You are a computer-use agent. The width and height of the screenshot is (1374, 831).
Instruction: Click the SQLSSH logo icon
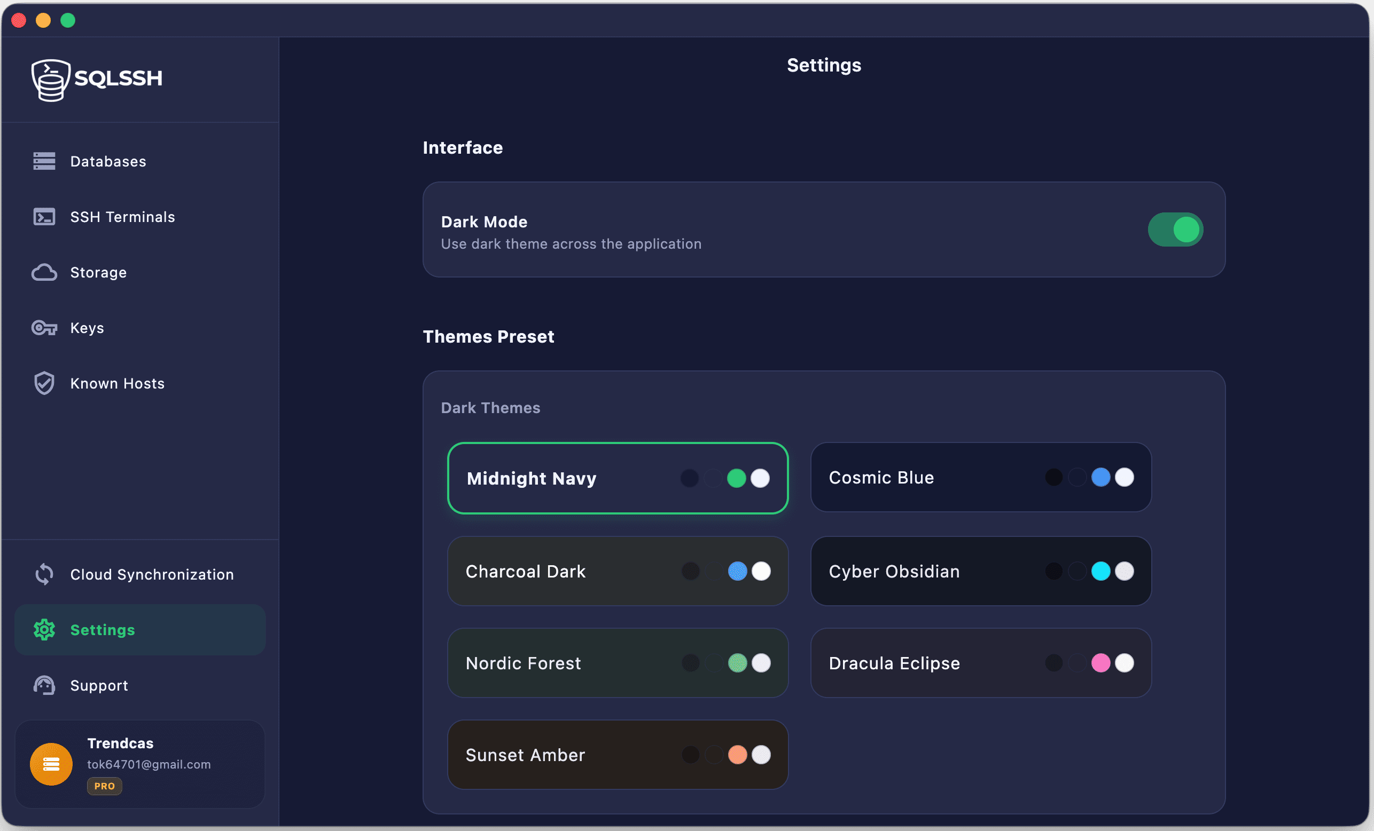coord(50,80)
